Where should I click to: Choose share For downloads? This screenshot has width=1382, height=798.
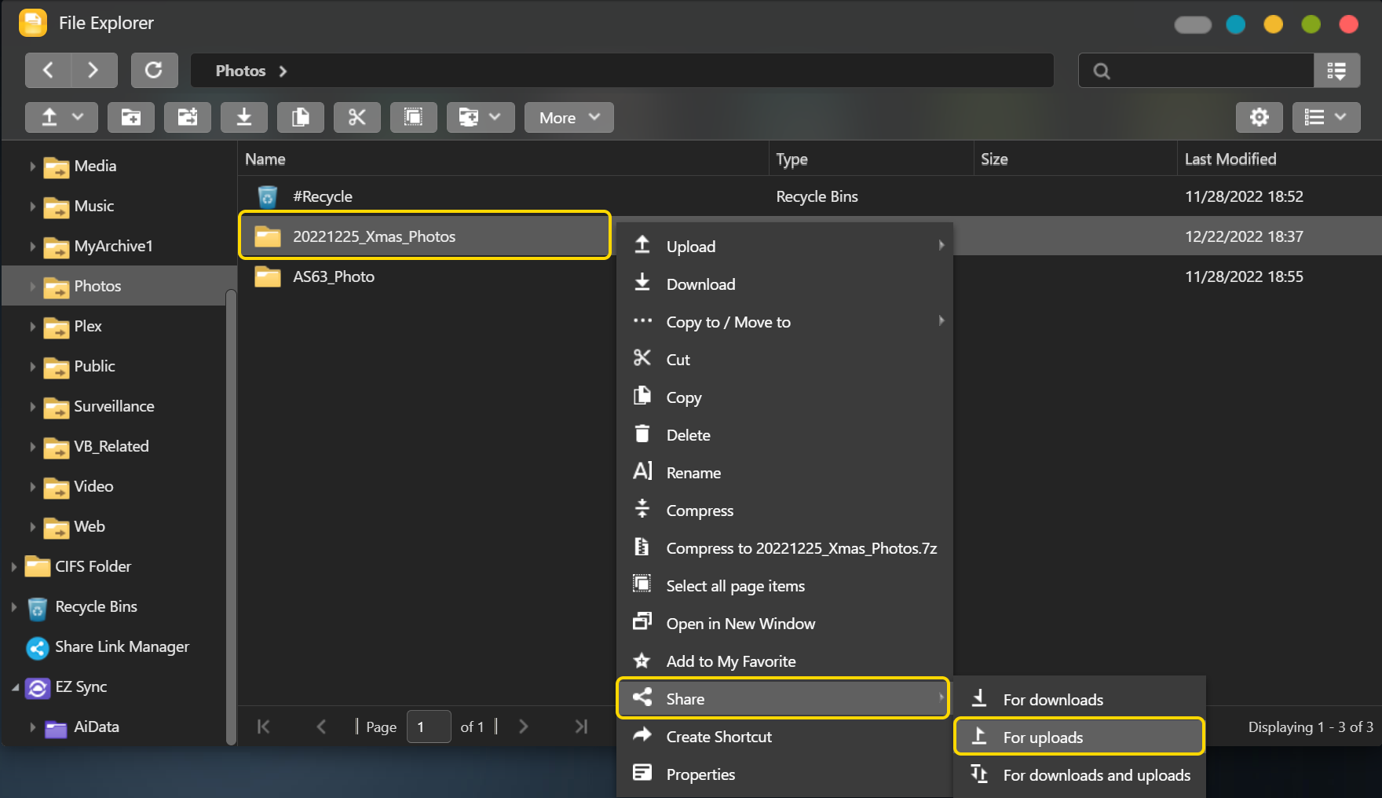coord(1080,699)
